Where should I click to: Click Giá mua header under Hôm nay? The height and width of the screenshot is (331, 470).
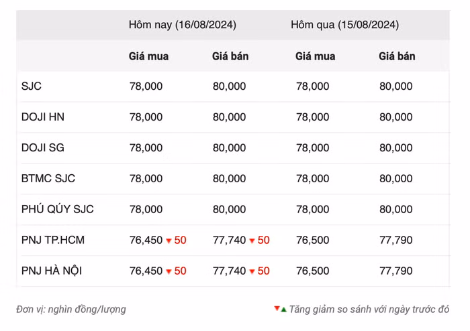[148, 56]
